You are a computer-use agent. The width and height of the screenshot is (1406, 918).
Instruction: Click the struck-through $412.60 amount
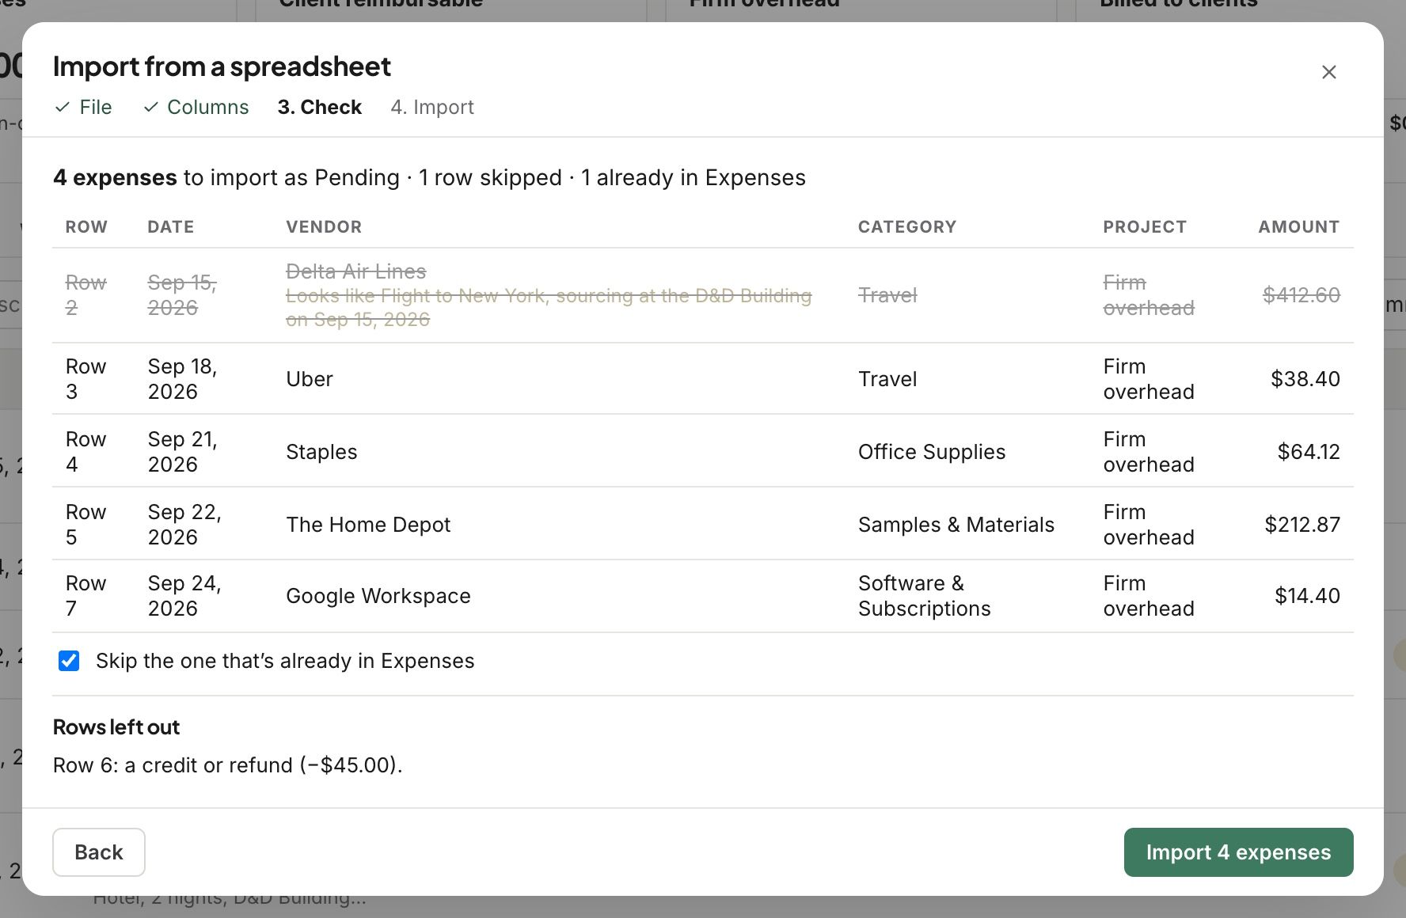[x=1301, y=295]
